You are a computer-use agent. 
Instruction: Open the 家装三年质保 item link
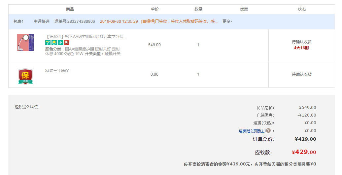pos(57,70)
